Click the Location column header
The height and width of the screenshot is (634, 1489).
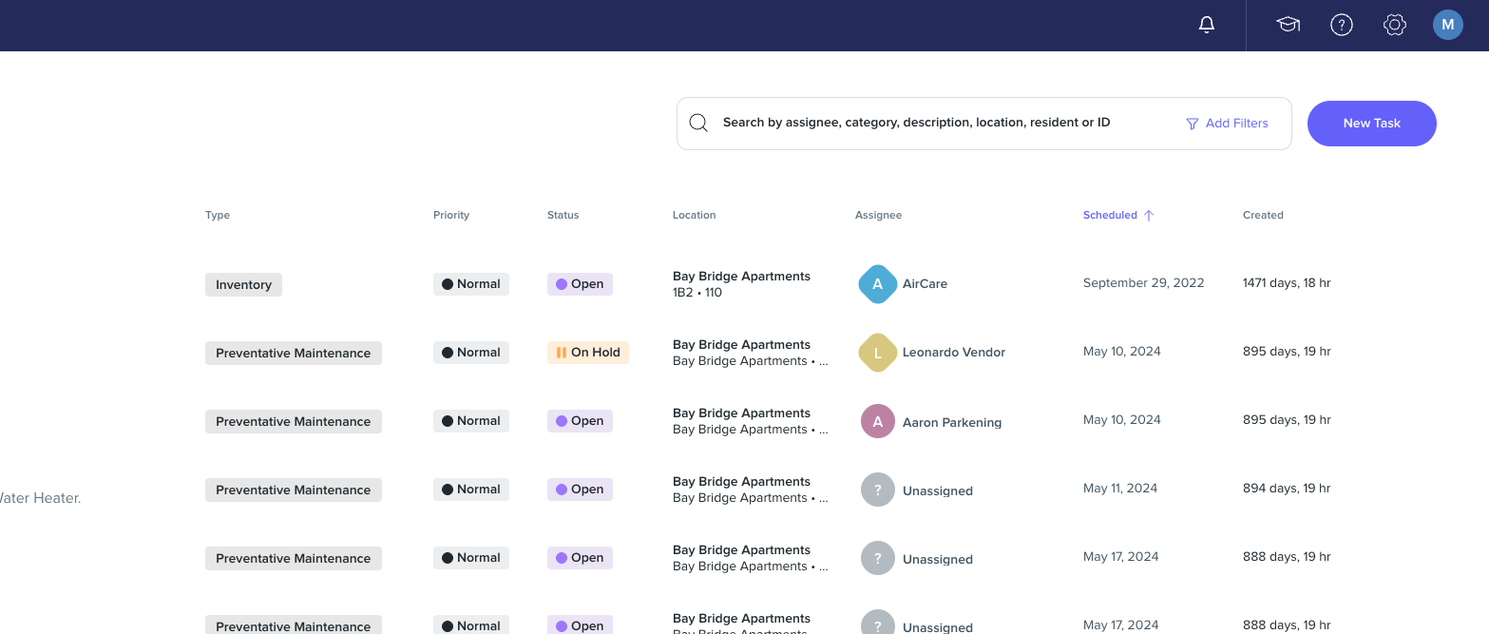(694, 215)
